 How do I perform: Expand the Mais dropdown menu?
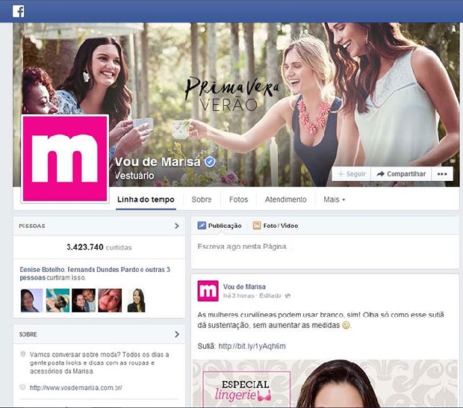335,200
